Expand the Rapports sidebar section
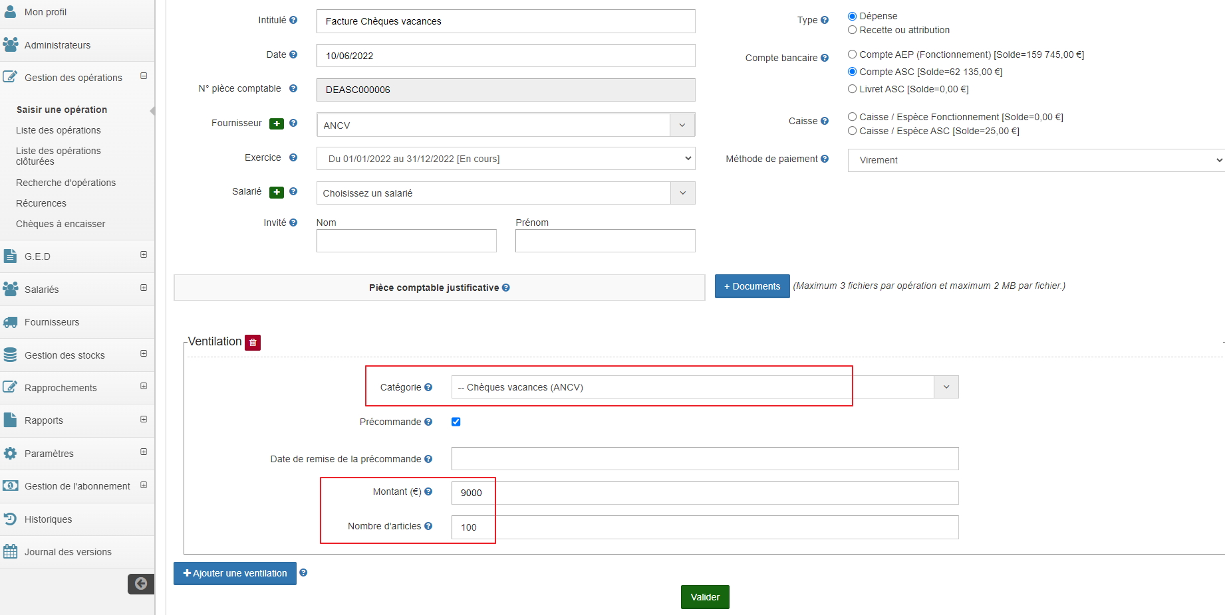Viewport: 1225px width, 615px height. click(x=144, y=420)
